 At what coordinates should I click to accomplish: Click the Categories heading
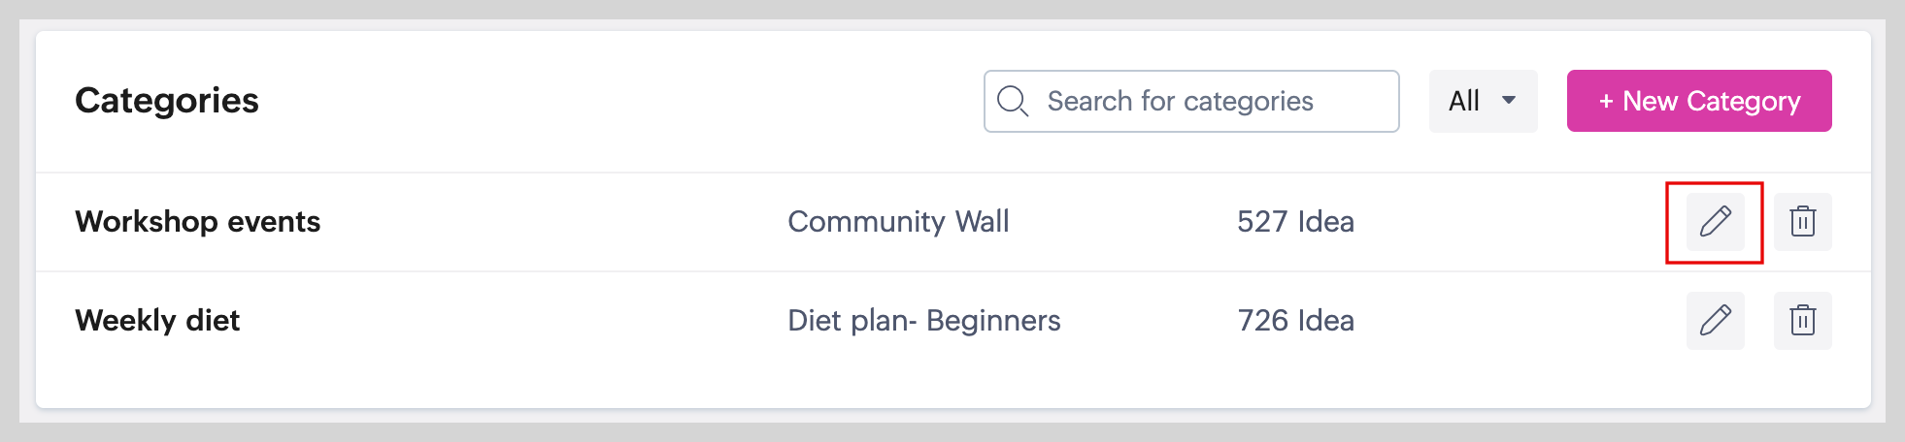click(x=167, y=101)
